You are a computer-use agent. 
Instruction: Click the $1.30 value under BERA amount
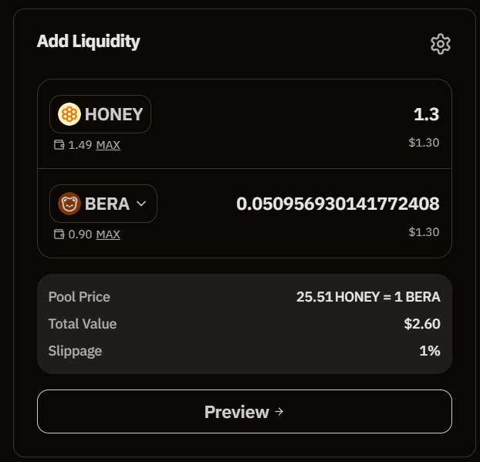(424, 232)
